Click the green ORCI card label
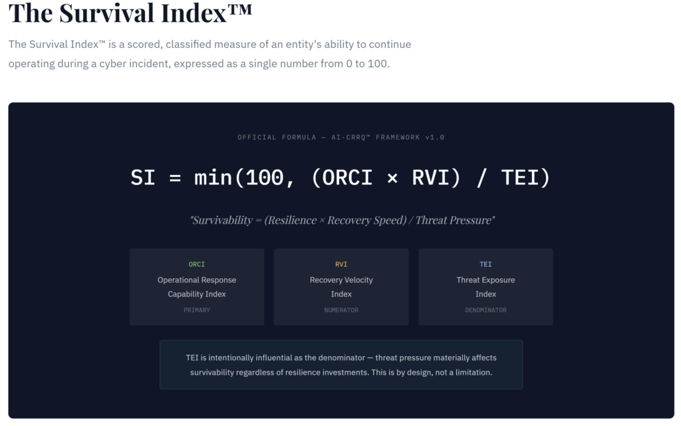 click(197, 264)
